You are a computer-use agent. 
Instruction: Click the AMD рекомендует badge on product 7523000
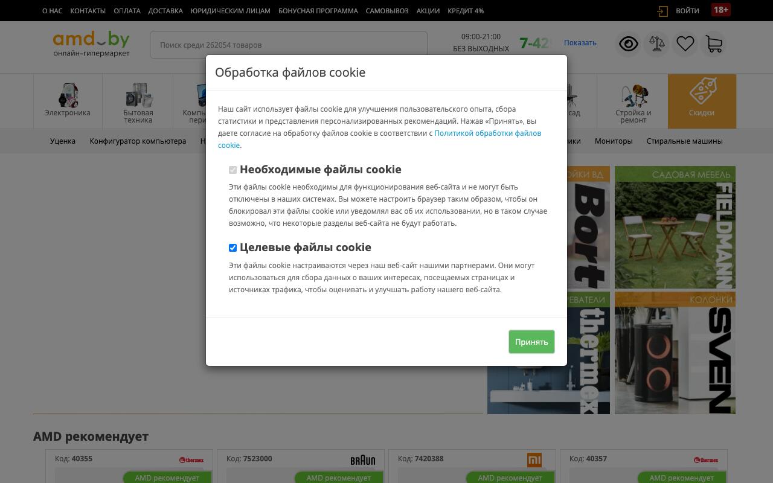339,478
